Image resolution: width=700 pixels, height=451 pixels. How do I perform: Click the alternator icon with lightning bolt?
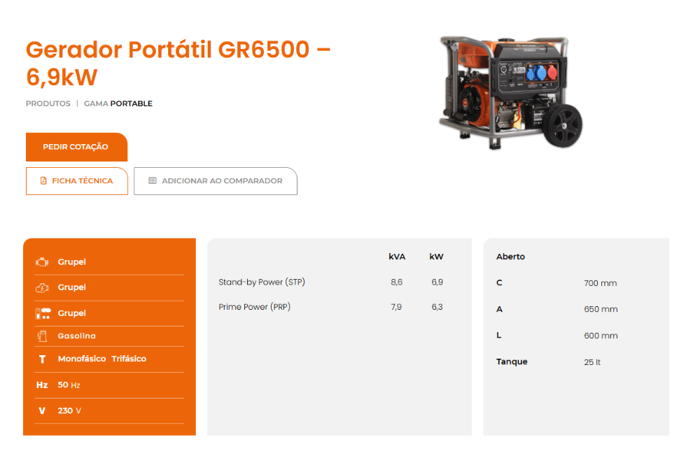(x=41, y=287)
